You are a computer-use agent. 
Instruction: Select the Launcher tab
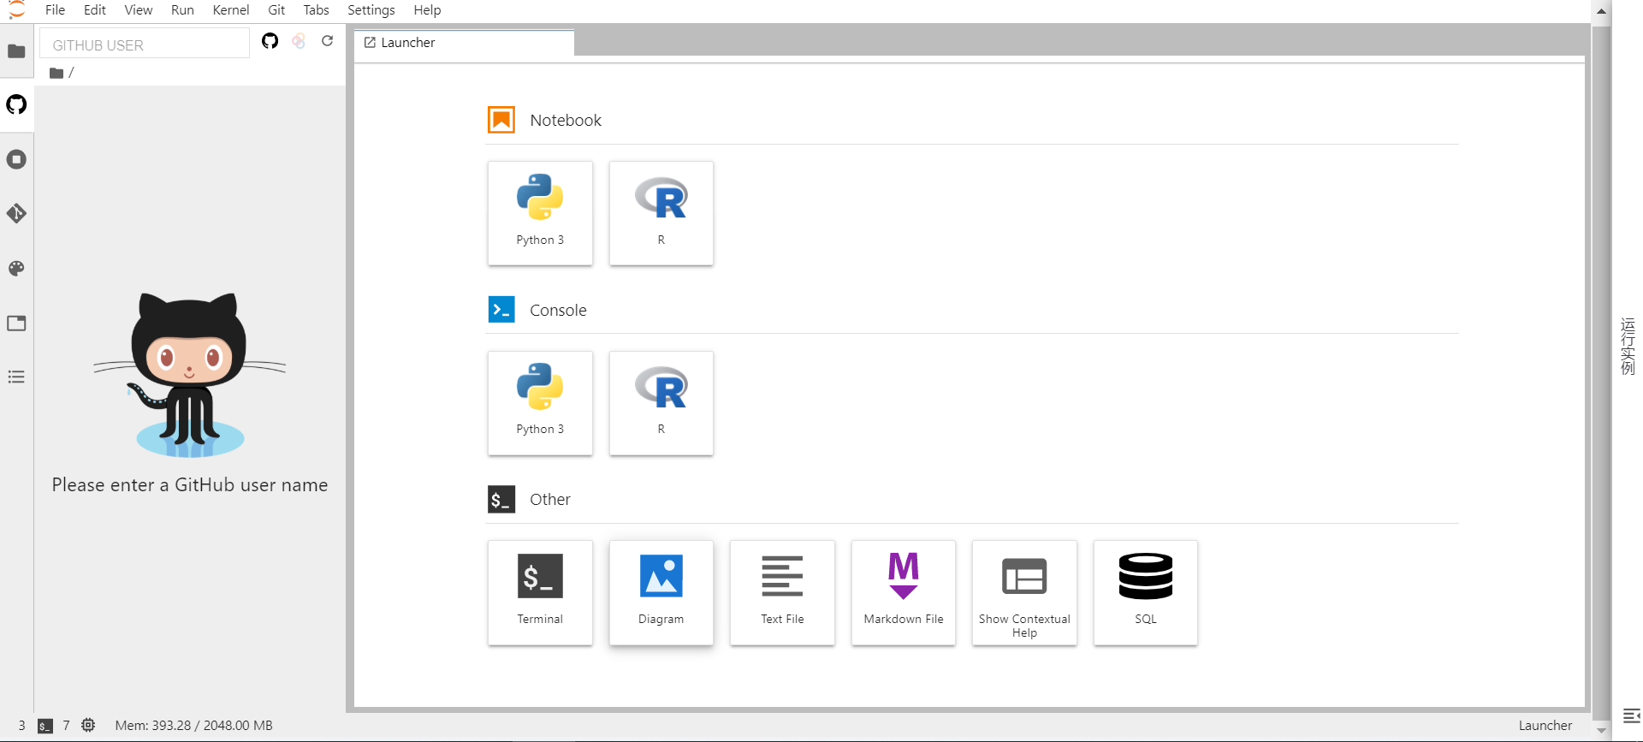tap(462, 43)
